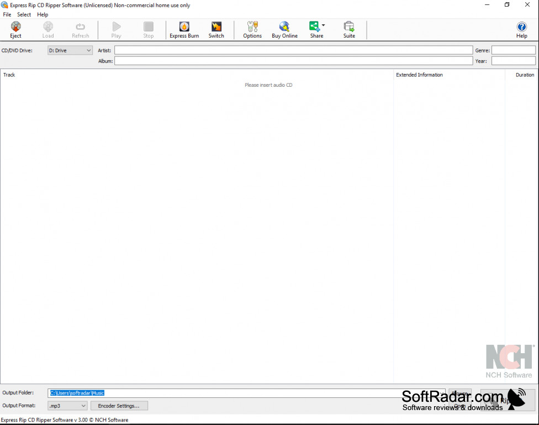The image size is (539, 425).
Task: Expand the Output Format dropdown
Action: click(67, 406)
